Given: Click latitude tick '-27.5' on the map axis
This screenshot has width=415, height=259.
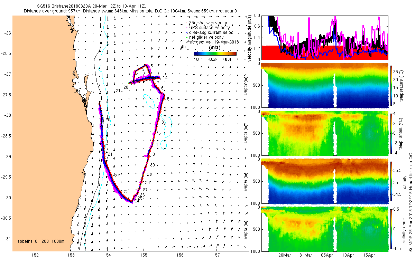Looking at the screenshot, I should [6, 95].
